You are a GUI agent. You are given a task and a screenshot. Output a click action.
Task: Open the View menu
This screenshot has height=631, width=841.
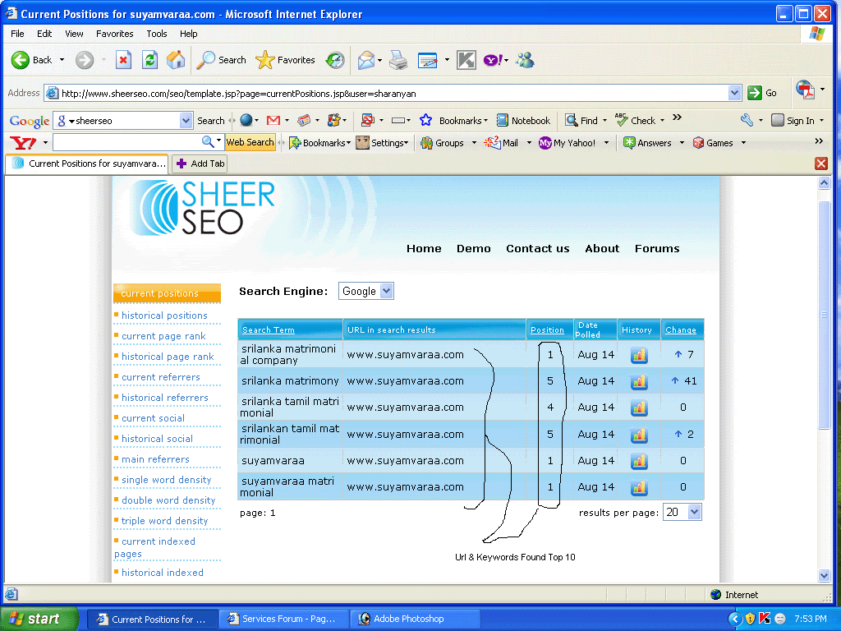pos(74,33)
